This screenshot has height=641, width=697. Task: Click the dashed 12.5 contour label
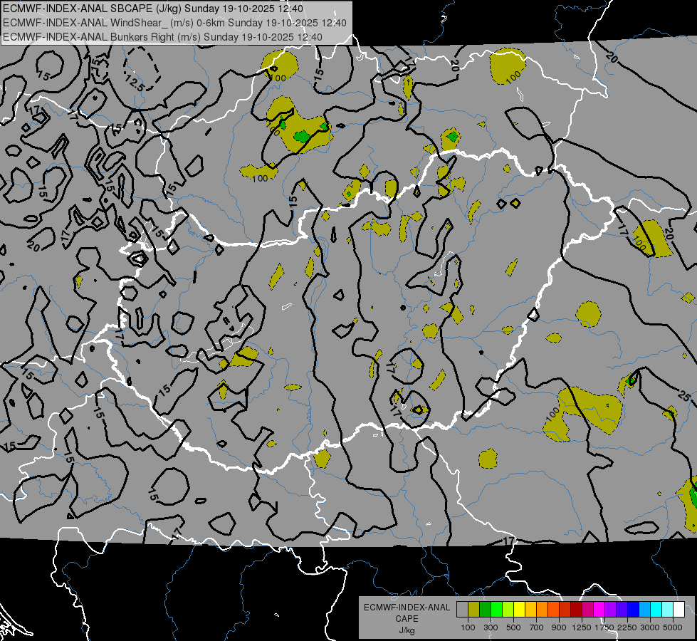click(x=135, y=85)
